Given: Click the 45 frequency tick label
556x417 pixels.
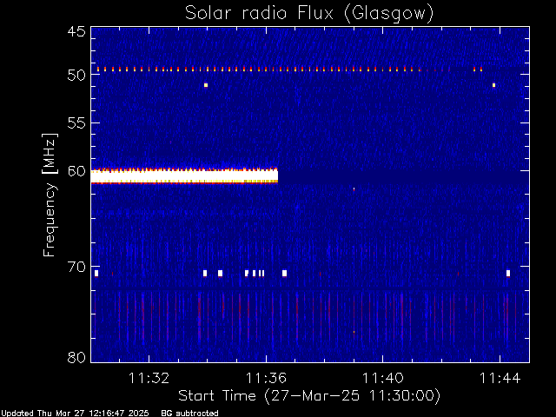Looking at the screenshot, I should [x=76, y=31].
